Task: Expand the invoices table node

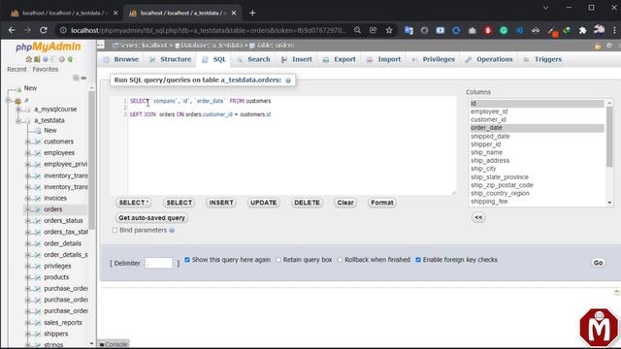Action: coord(28,198)
